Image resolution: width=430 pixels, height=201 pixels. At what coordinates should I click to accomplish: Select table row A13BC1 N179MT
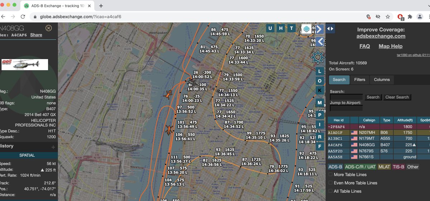click(379, 139)
